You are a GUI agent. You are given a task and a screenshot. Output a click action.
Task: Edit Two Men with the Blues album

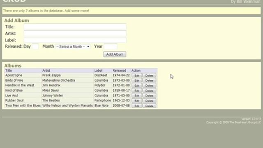137,106
